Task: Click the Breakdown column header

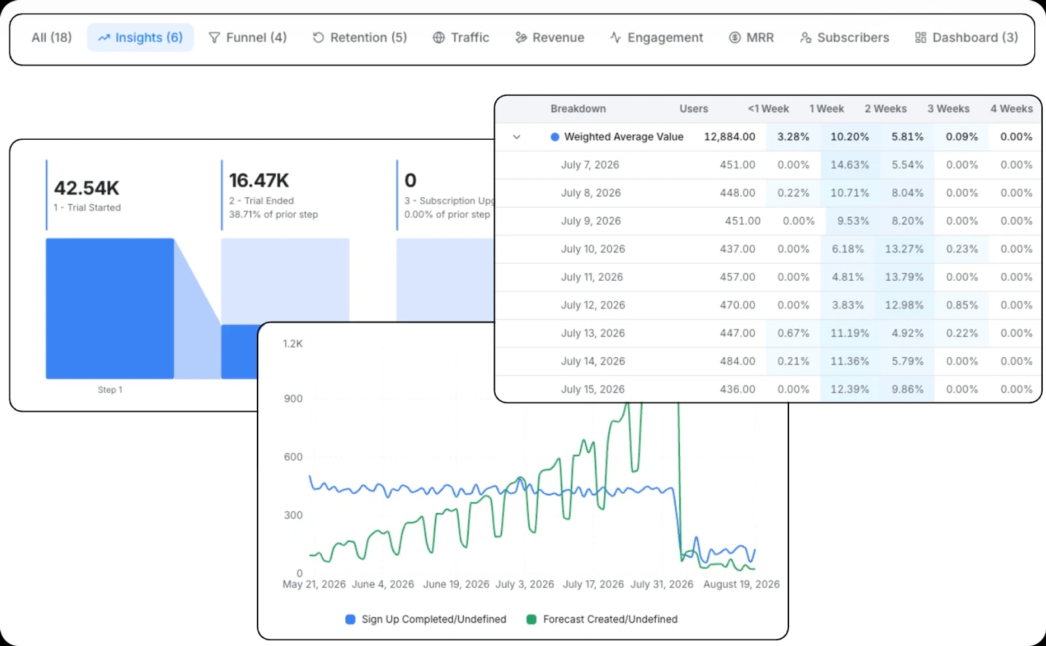Action: click(x=578, y=109)
